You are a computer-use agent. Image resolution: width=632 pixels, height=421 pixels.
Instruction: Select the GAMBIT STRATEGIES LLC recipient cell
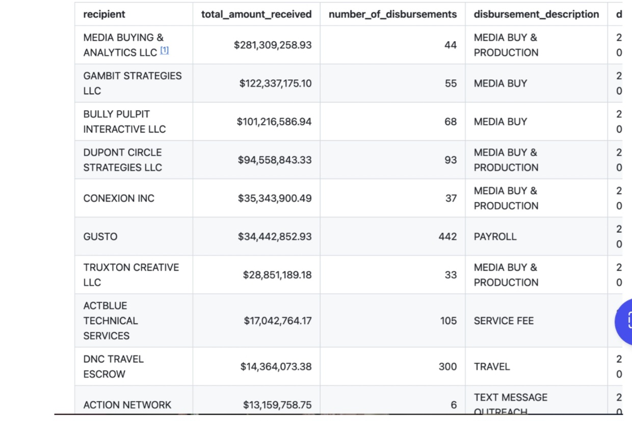click(x=133, y=83)
